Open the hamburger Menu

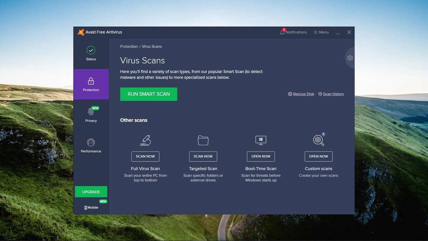(x=321, y=32)
